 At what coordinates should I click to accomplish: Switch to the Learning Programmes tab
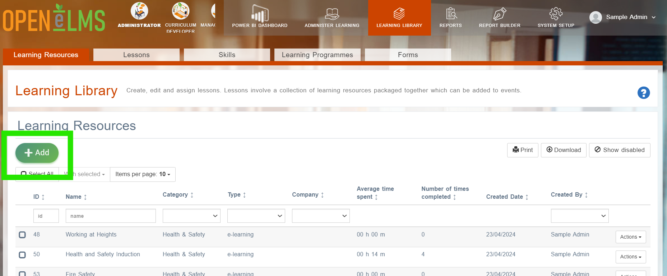318,55
